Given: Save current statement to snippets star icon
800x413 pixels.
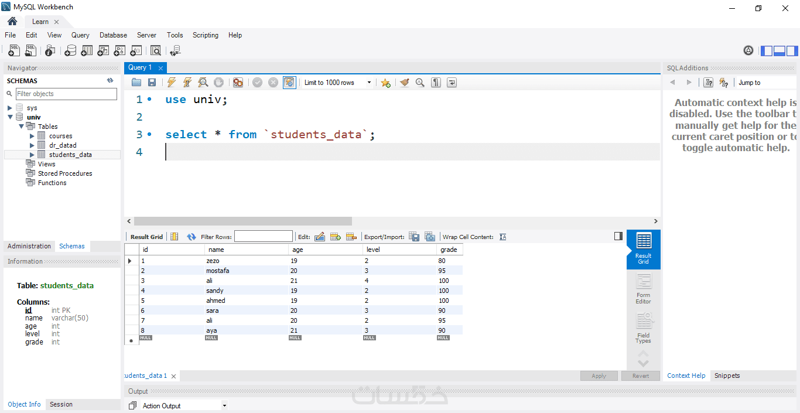Looking at the screenshot, I should click(x=385, y=83).
